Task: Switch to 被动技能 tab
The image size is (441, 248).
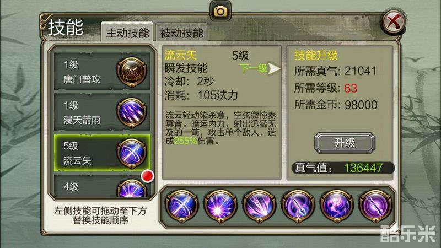Action: [x=182, y=33]
